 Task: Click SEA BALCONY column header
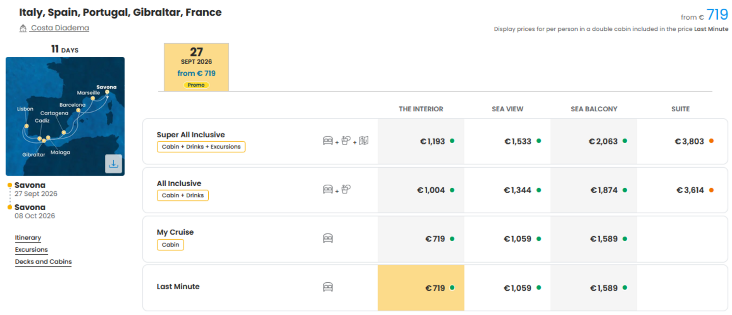click(594, 109)
